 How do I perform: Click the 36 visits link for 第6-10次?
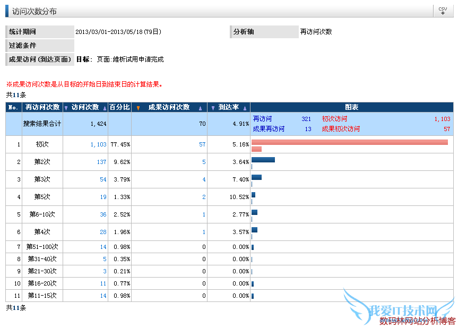(103, 214)
